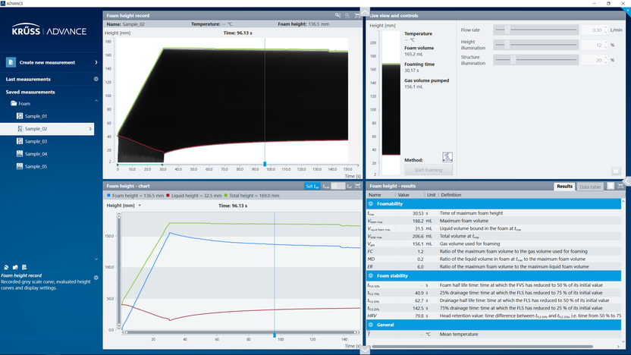
Task: Maximize the Foam height record panel
Action: coord(357,15)
